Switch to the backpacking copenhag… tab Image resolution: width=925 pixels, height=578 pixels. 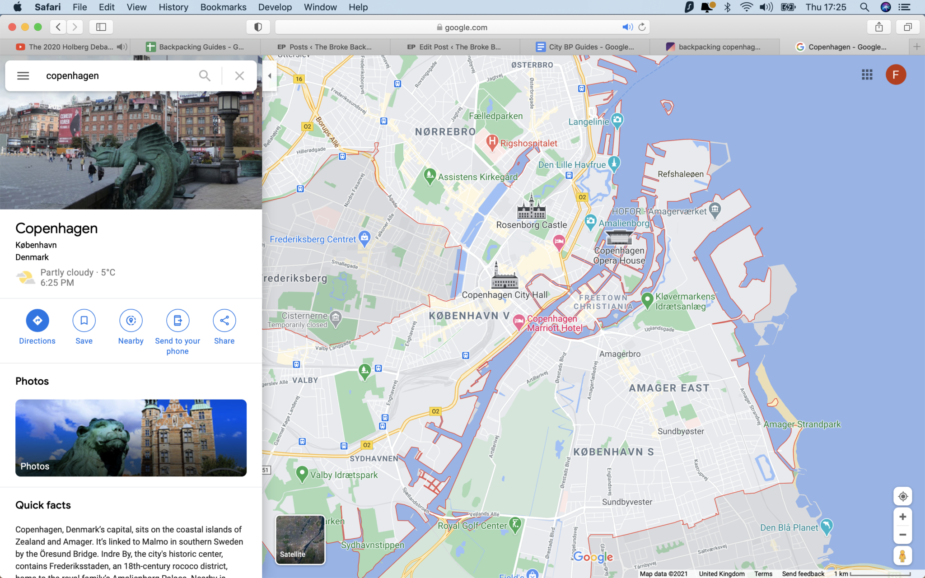(x=715, y=47)
